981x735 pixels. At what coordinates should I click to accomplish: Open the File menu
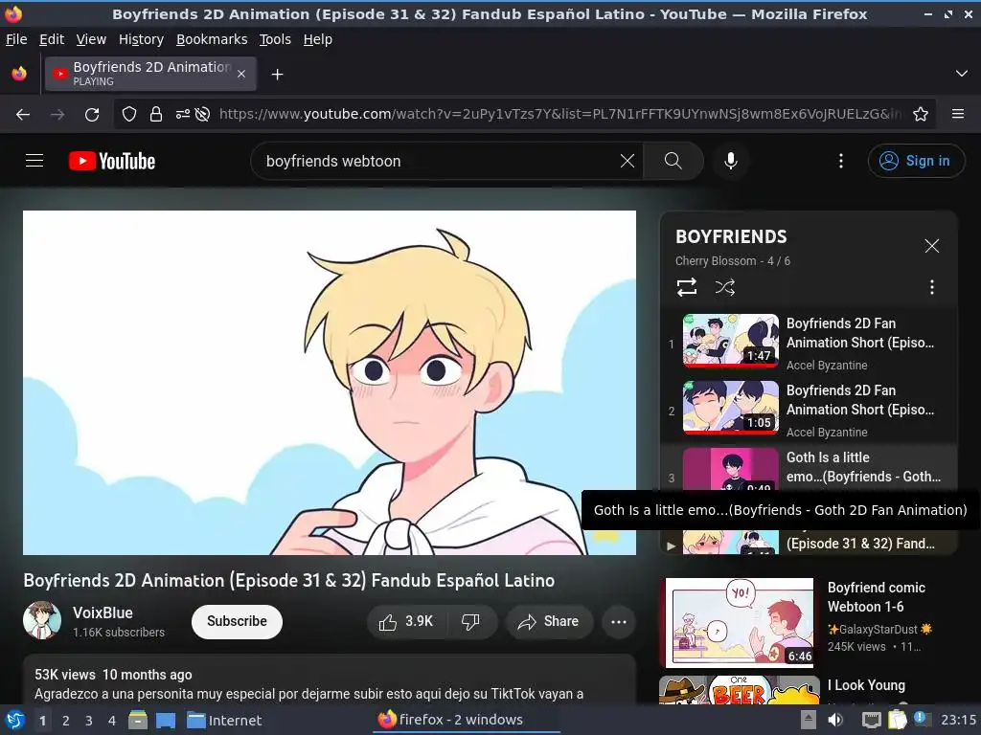click(x=16, y=39)
